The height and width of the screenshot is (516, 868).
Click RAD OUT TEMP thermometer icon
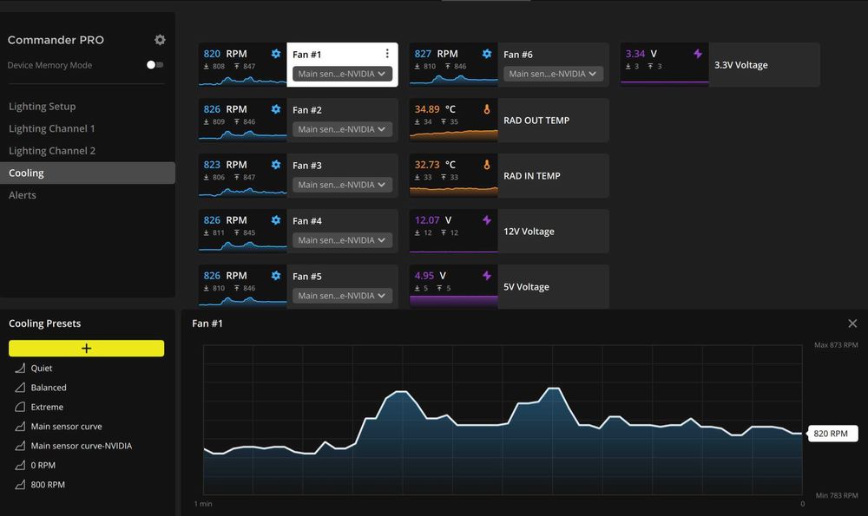[487, 109]
